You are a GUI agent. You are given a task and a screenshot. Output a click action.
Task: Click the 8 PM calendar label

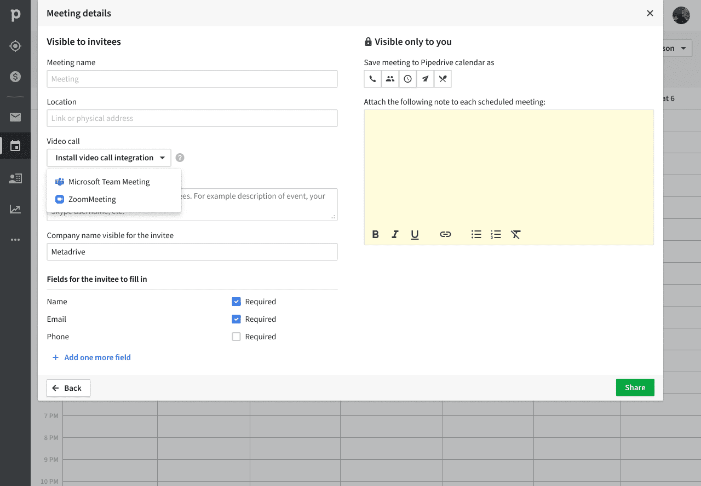[51, 438]
